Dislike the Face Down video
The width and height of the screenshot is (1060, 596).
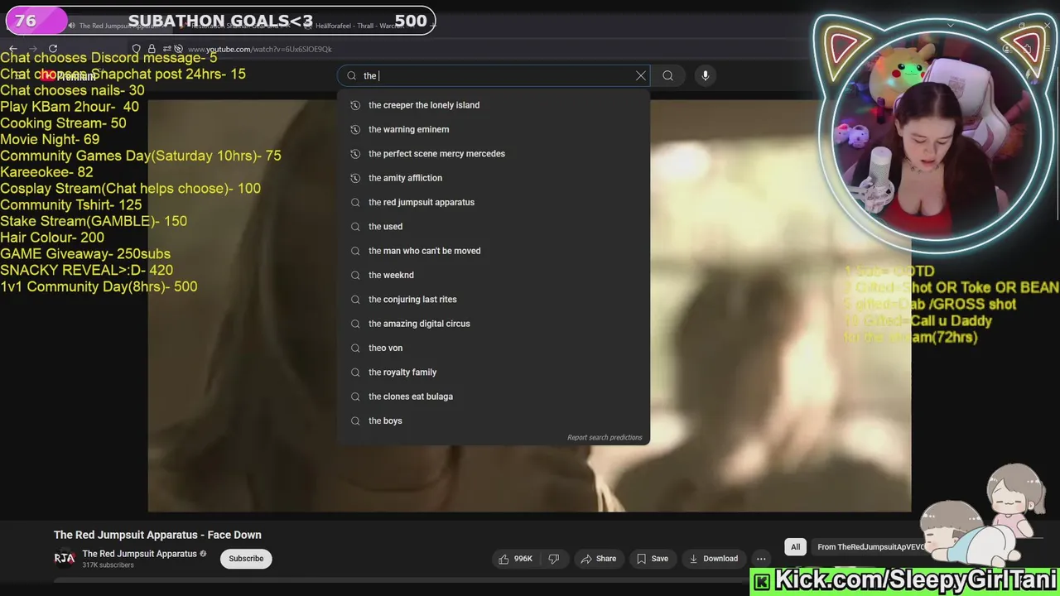click(554, 559)
